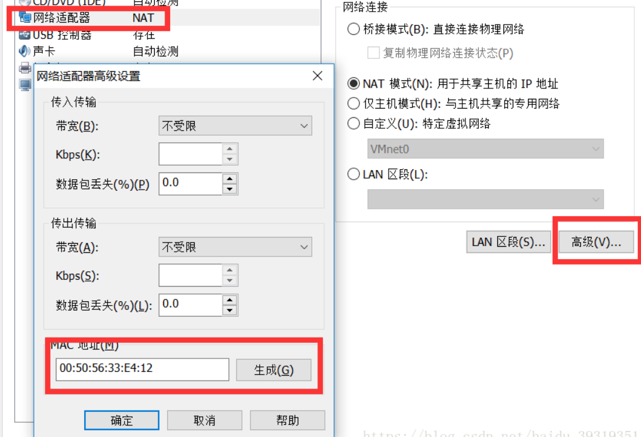Image resolution: width=641 pixels, height=437 pixels.
Task: Select the sound card speaker icon
Action: click(25, 51)
